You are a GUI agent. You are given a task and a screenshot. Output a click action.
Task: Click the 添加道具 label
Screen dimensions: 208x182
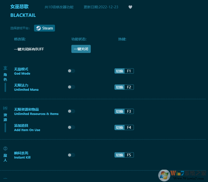[21, 126]
